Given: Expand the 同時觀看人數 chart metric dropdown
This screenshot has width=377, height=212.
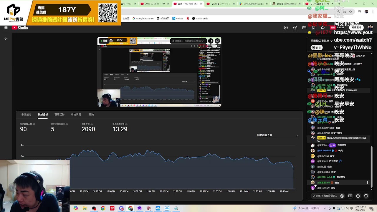Looking at the screenshot, I should [x=277, y=135].
